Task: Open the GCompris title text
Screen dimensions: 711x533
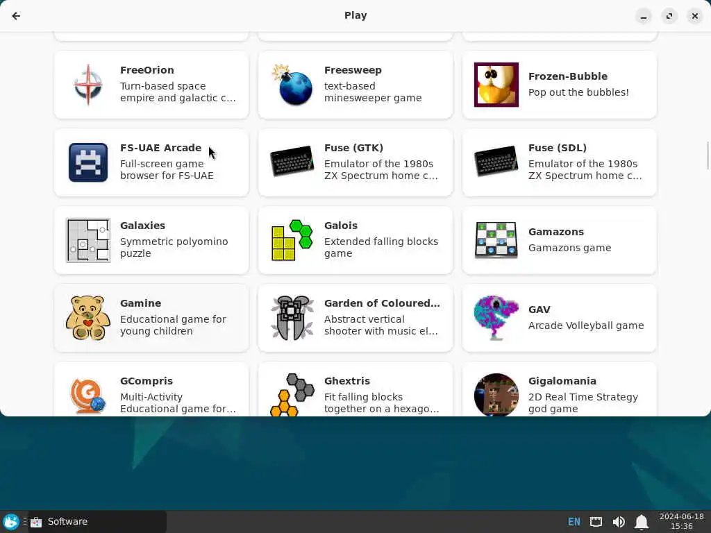Action: tap(147, 381)
